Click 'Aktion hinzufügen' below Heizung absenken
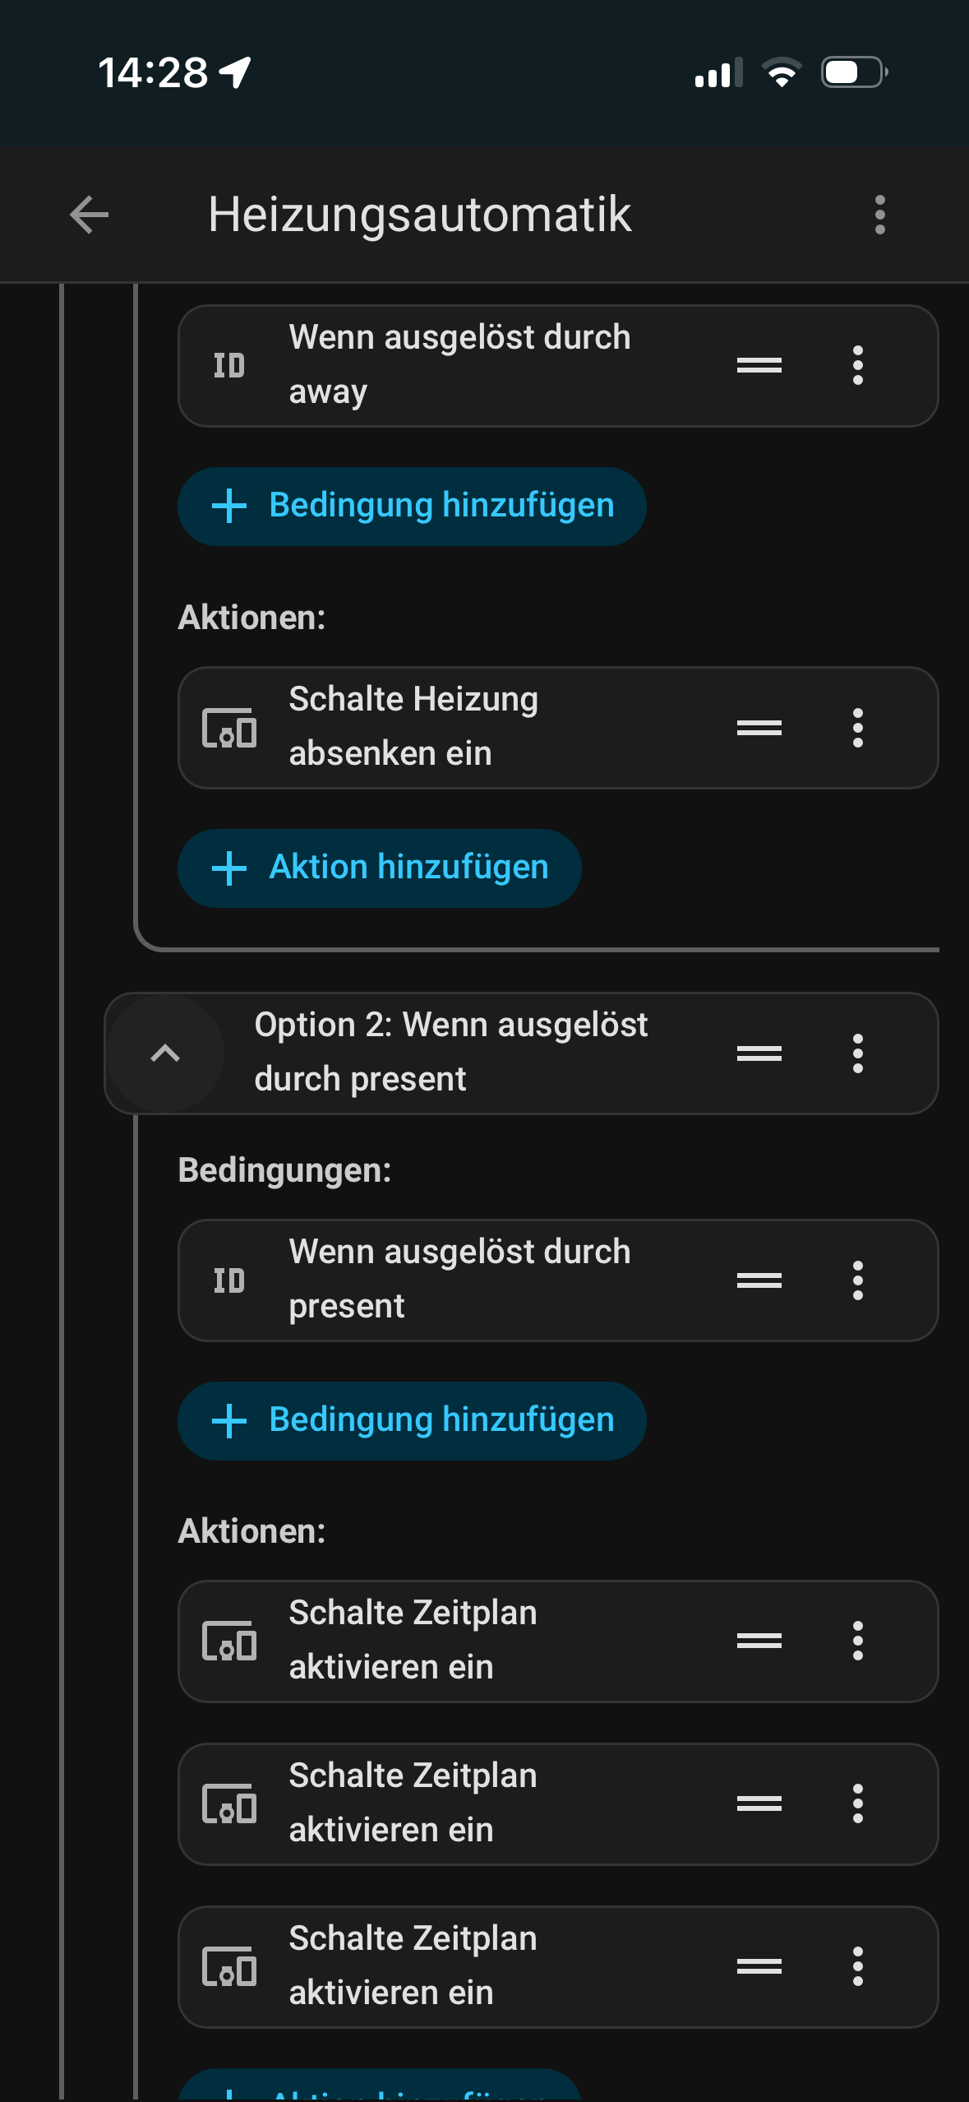The width and height of the screenshot is (969, 2102). (380, 868)
